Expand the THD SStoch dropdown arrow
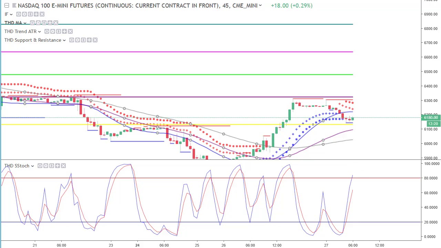 pos(32,166)
